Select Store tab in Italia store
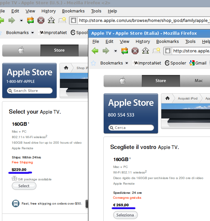210x221 pixels. pyautogui.click(x=161, y=81)
